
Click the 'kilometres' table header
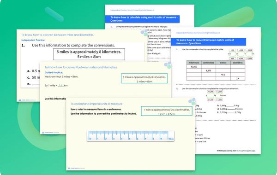[238, 63]
